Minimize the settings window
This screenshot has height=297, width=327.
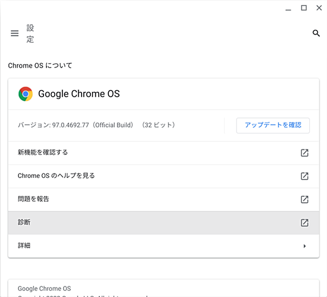(288, 8)
